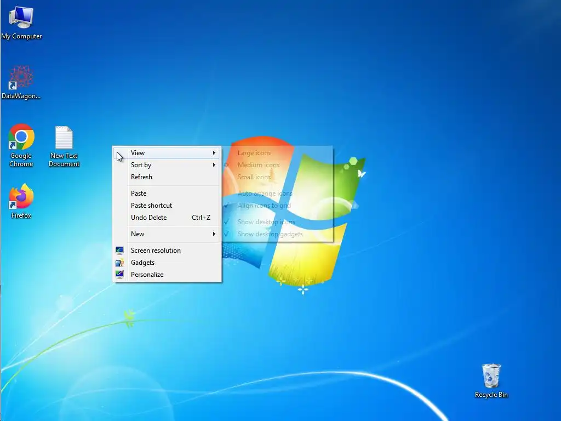Open the View submenu entry

pyautogui.click(x=167, y=153)
